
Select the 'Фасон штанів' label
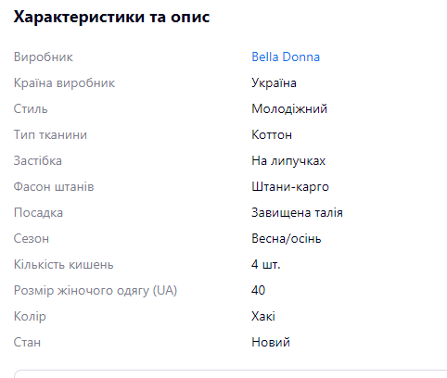point(54,187)
